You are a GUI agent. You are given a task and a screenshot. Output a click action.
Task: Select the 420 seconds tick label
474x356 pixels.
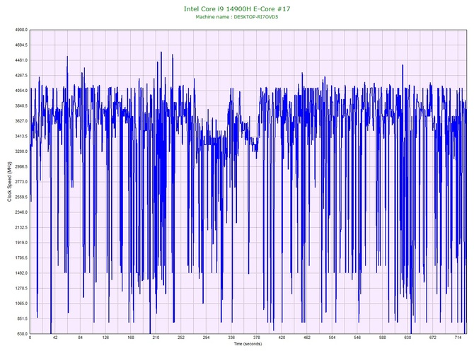282,338
